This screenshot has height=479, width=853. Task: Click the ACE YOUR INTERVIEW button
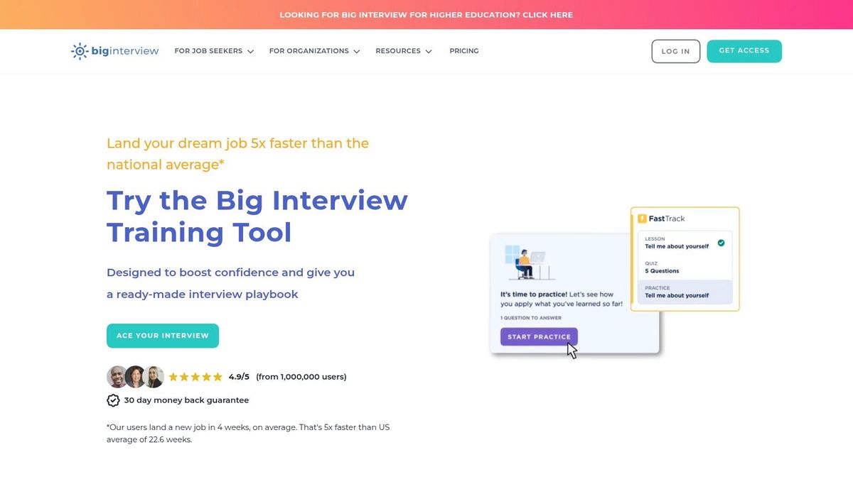coord(162,336)
